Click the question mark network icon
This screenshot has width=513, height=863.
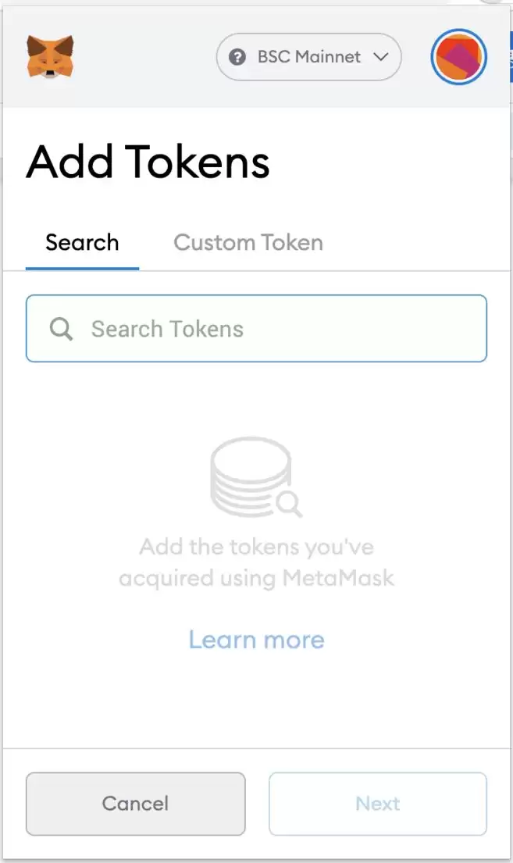[237, 57]
